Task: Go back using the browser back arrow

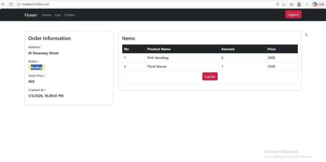Action: 3,4
